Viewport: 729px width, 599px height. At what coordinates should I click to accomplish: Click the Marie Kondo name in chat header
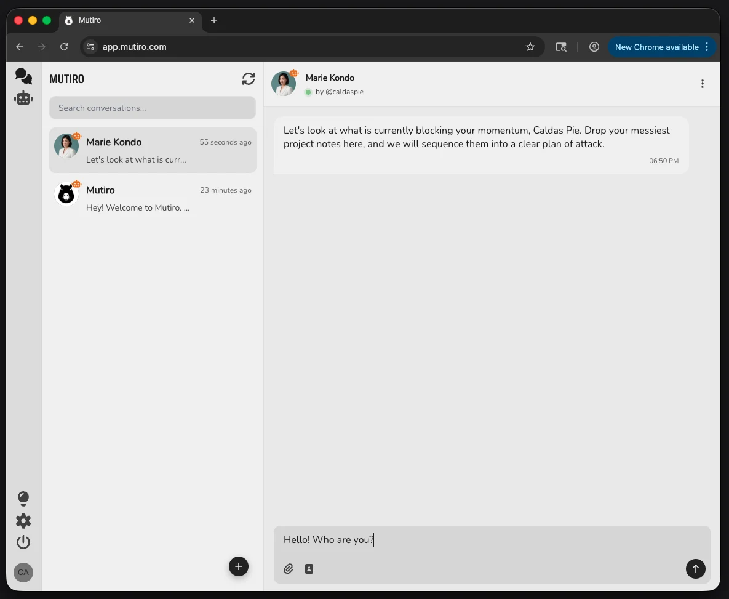click(x=330, y=78)
